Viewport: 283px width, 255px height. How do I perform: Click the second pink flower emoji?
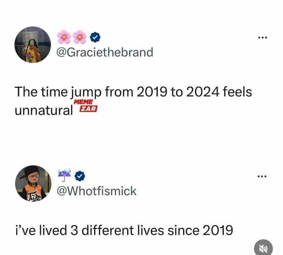point(80,37)
